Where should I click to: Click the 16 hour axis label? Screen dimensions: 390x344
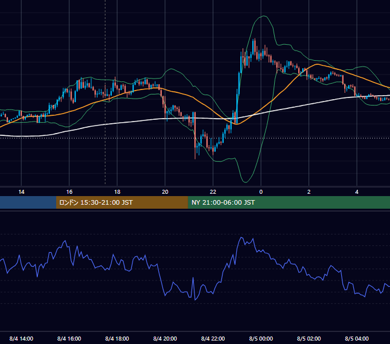(69, 192)
